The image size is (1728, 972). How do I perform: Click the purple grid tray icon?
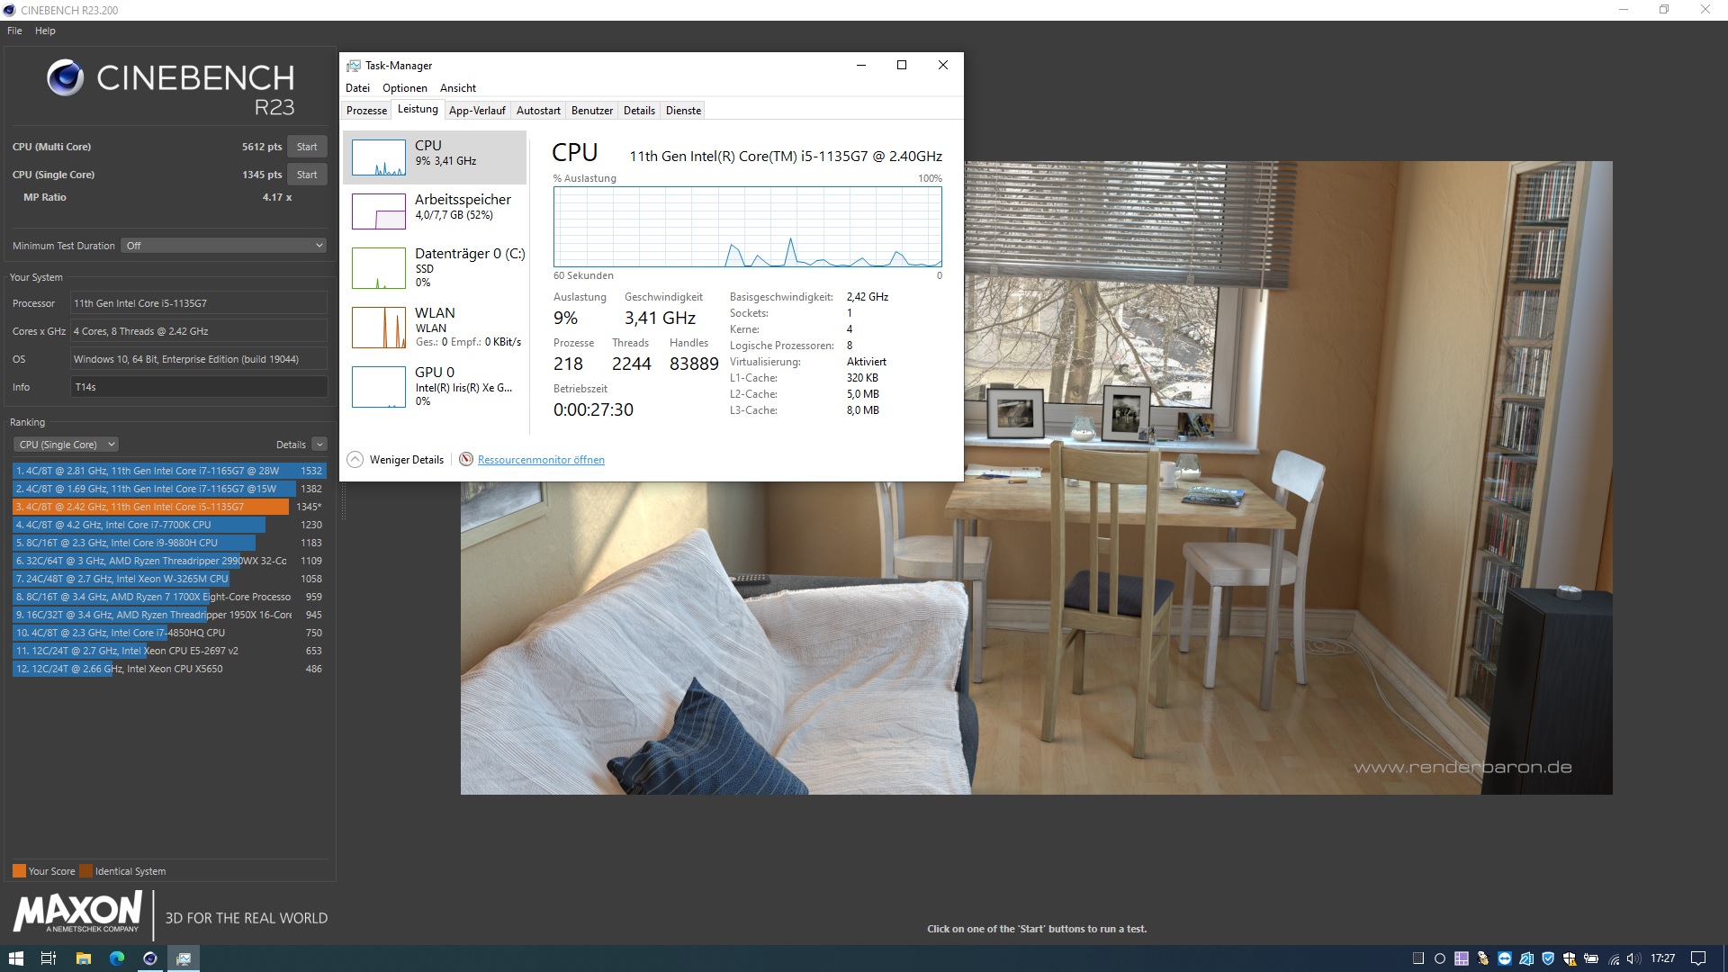(x=1462, y=958)
